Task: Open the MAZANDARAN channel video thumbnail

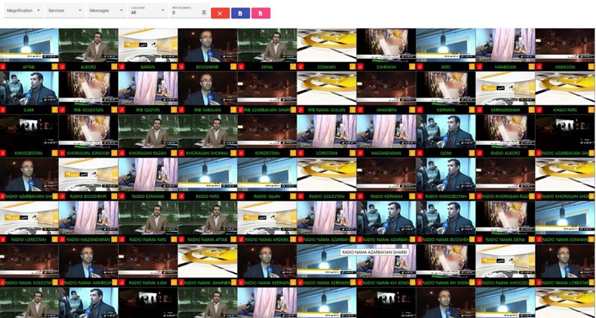Action: [x=386, y=132]
